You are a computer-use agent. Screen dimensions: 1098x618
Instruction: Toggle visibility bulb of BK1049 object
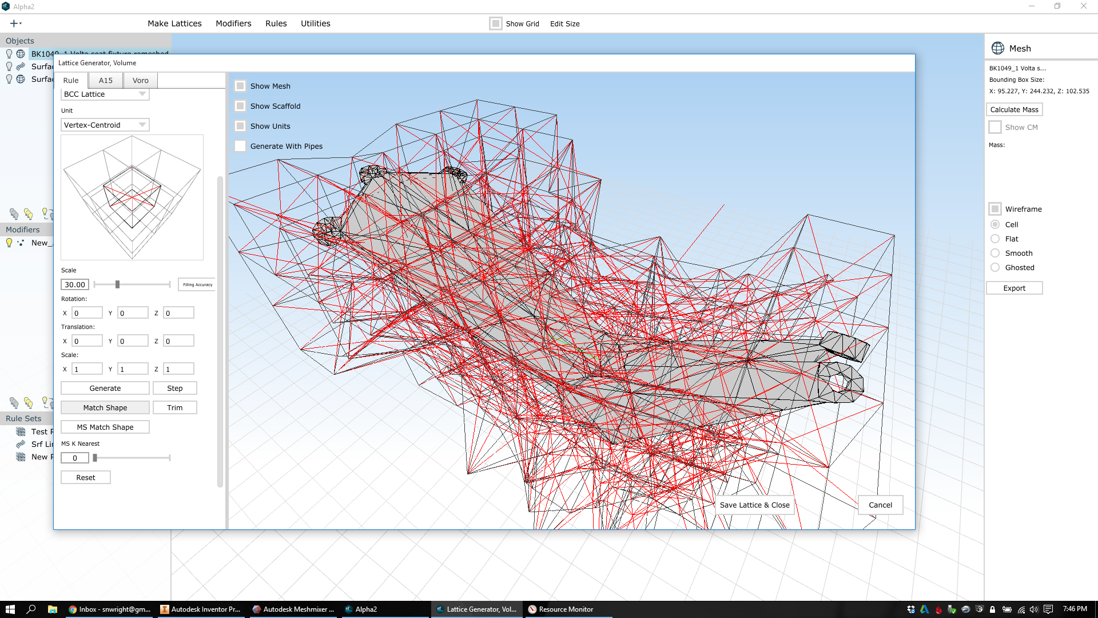pyautogui.click(x=9, y=54)
